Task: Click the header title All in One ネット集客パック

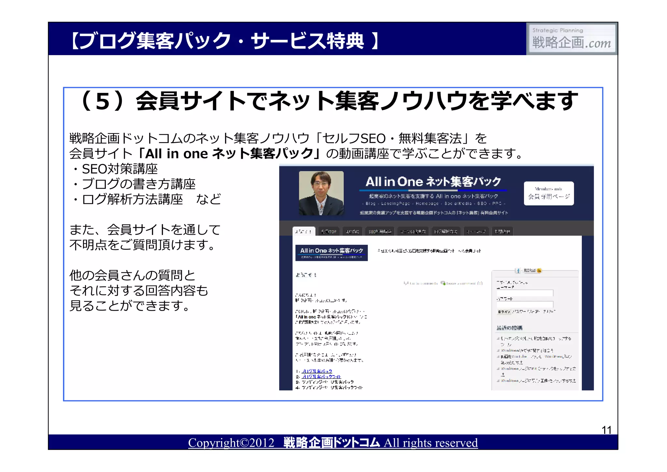Action: [433, 182]
